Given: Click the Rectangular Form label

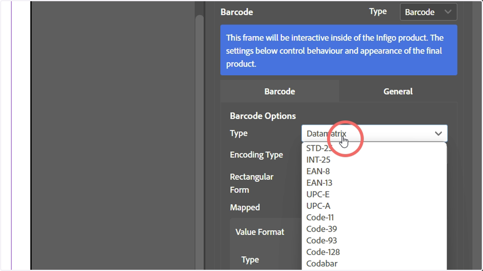Looking at the screenshot, I should coord(252,183).
